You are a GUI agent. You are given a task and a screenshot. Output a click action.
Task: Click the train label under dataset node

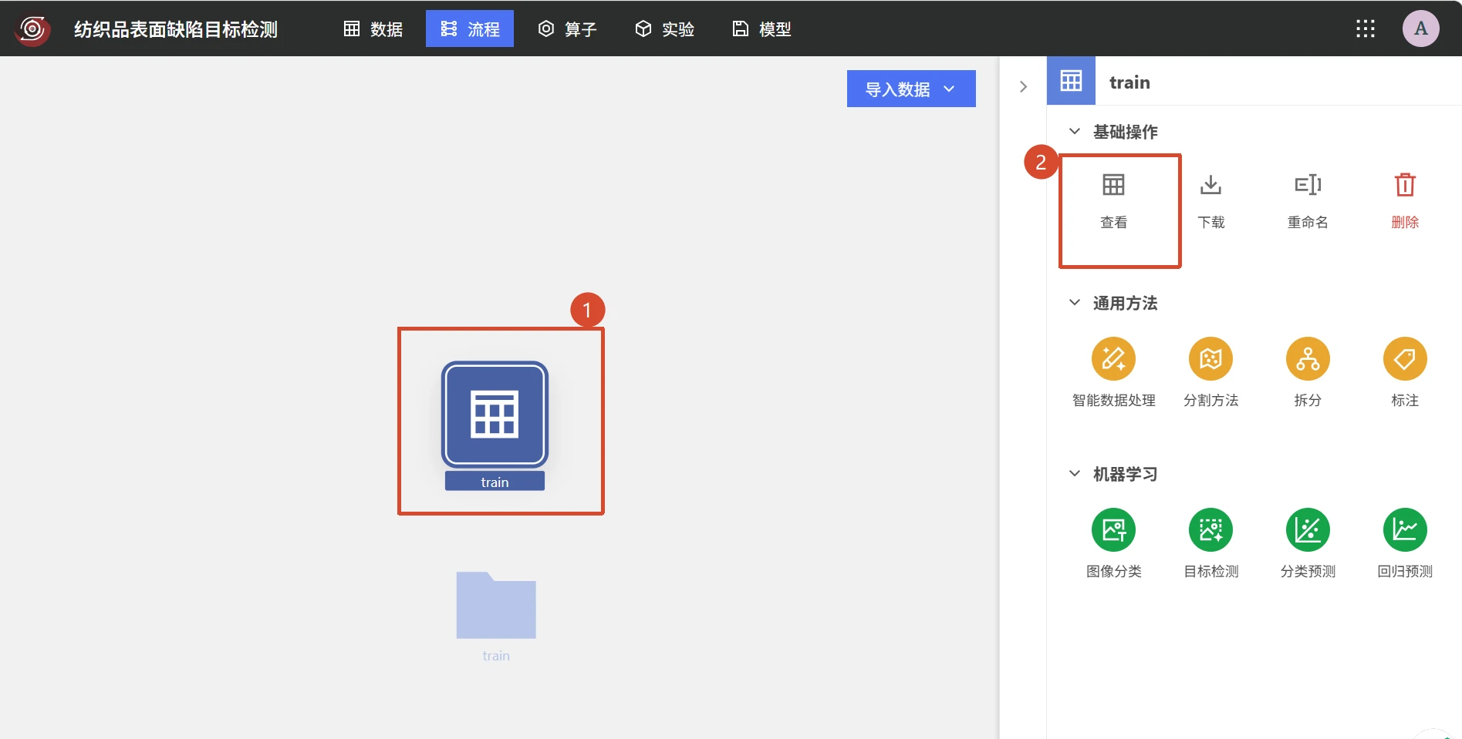[x=495, y=482]
